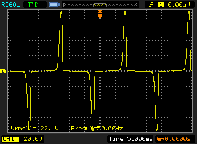The height and width of the screenshot is (144, 197).
Task: Click the Vrms(1)= 22.1V measurement
Action: (x=35, y=128)
